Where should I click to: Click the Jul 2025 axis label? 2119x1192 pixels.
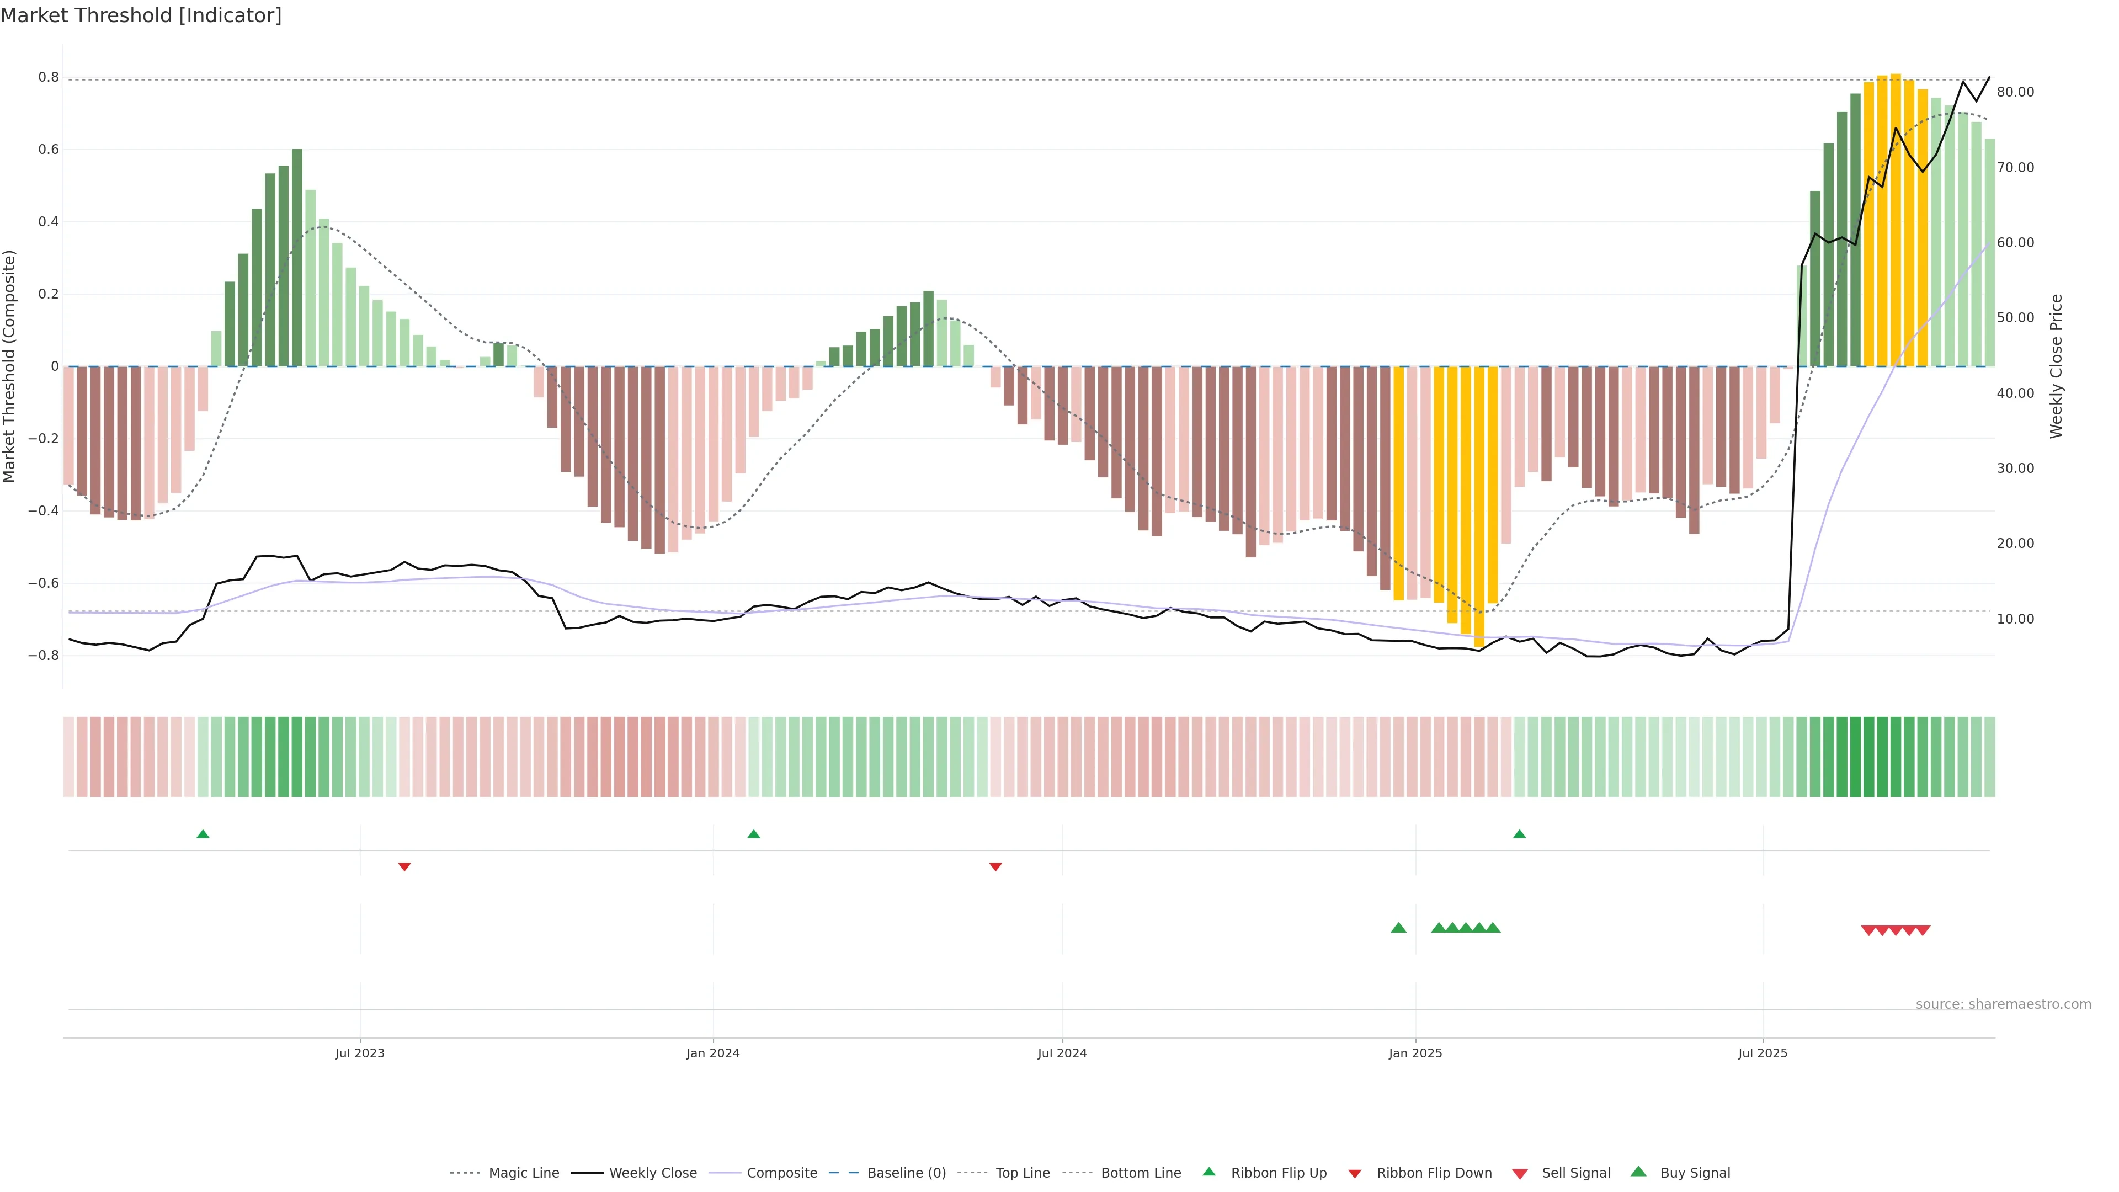coord(1763,1053)
